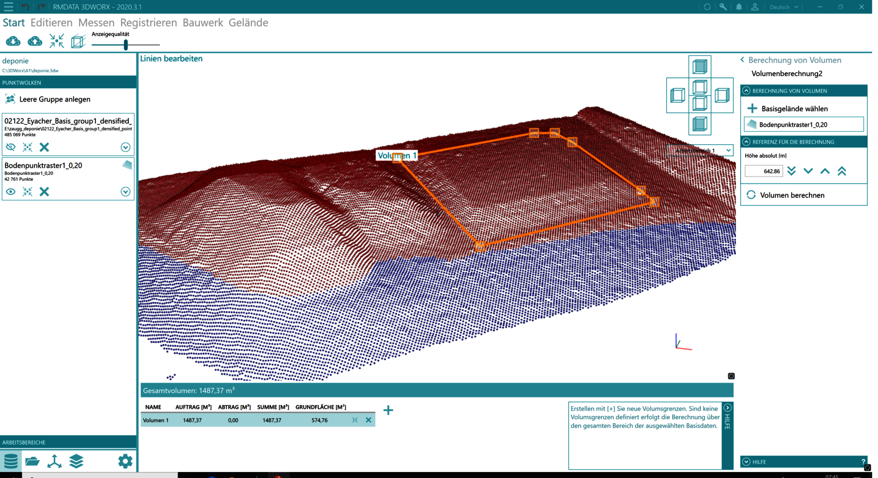
Task: Click the cloud download icon in toolbar
Action: click(x=13, y=41)
